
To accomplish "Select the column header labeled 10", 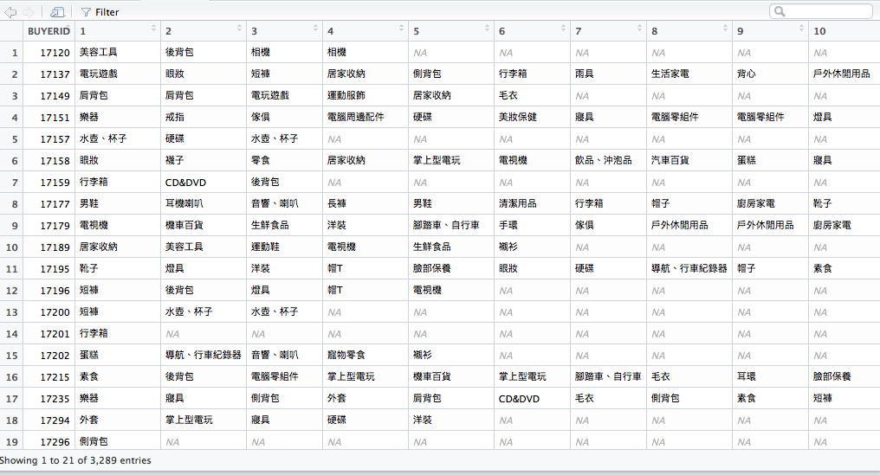I will [819, 31].
